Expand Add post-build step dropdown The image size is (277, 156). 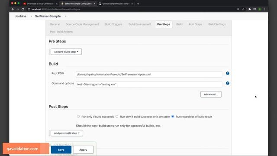point(67,133)
